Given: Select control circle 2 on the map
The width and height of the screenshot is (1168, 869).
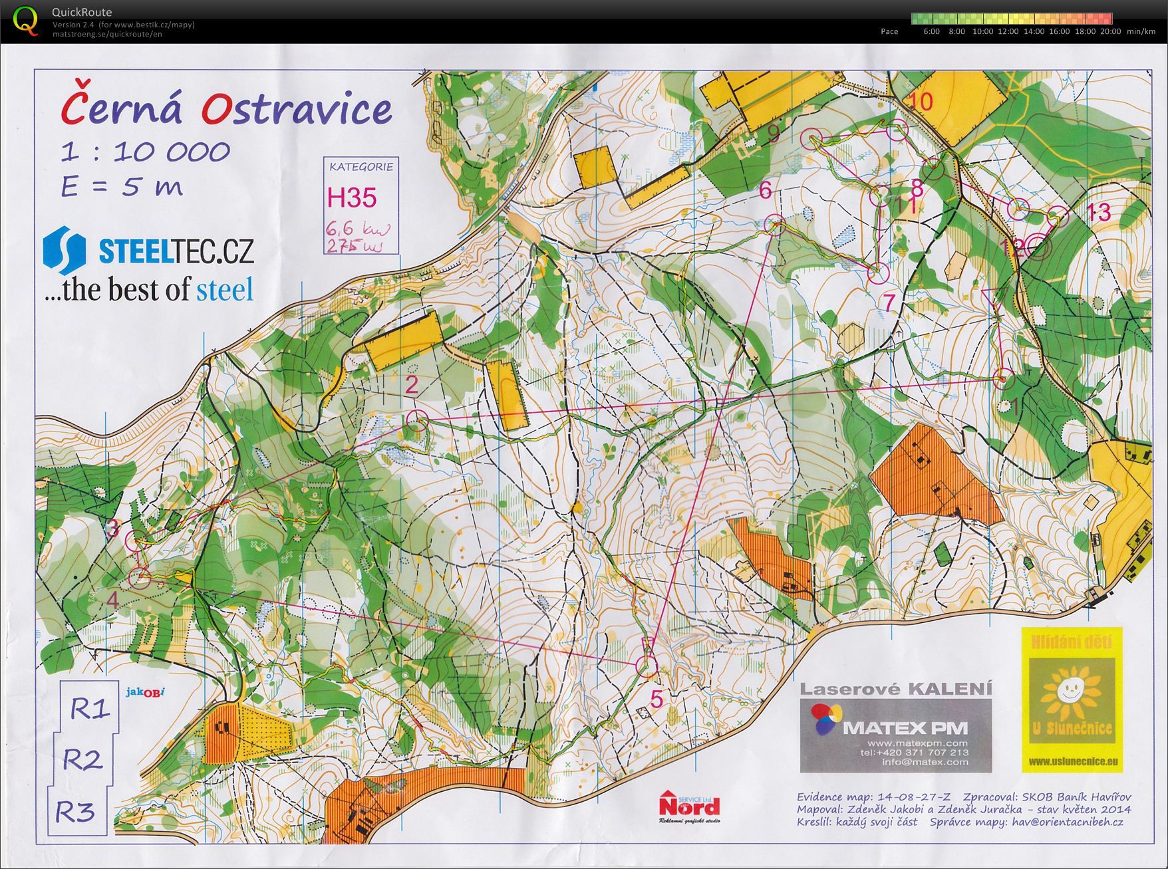Looking at the screenshot, I should [416, 421].
